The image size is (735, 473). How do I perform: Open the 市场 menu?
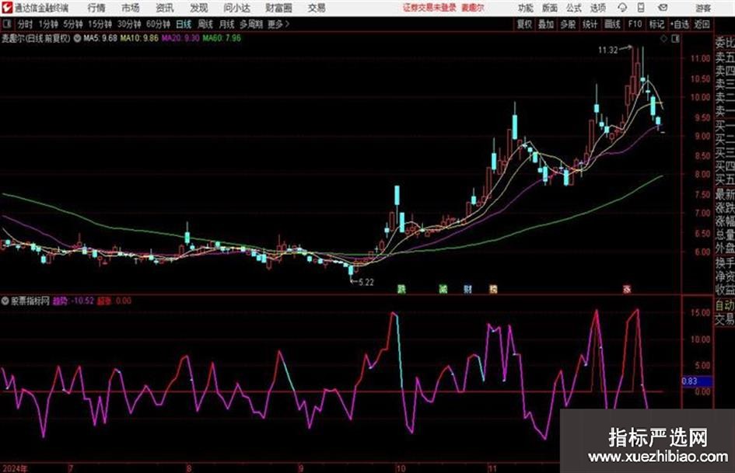[131, 8]
